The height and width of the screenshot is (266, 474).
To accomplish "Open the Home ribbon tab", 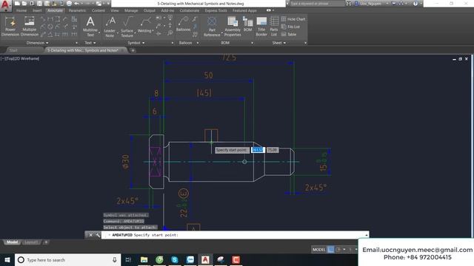I will 21,10.
